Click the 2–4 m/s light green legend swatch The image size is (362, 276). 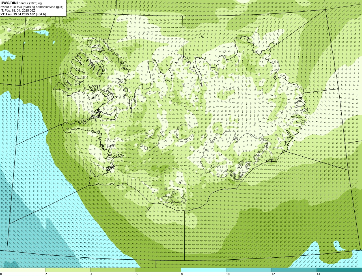68,270
